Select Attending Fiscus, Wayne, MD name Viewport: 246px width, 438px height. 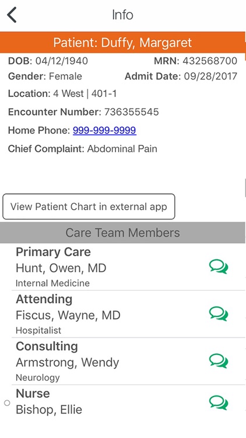pyautogui.click(x=68, y=315)
